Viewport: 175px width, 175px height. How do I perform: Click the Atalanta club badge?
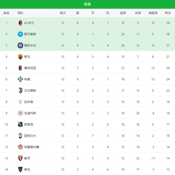click(20, 135)
